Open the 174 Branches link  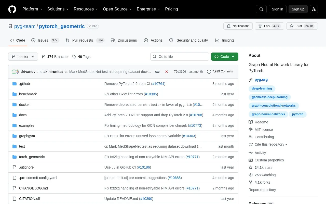[55, 57]
